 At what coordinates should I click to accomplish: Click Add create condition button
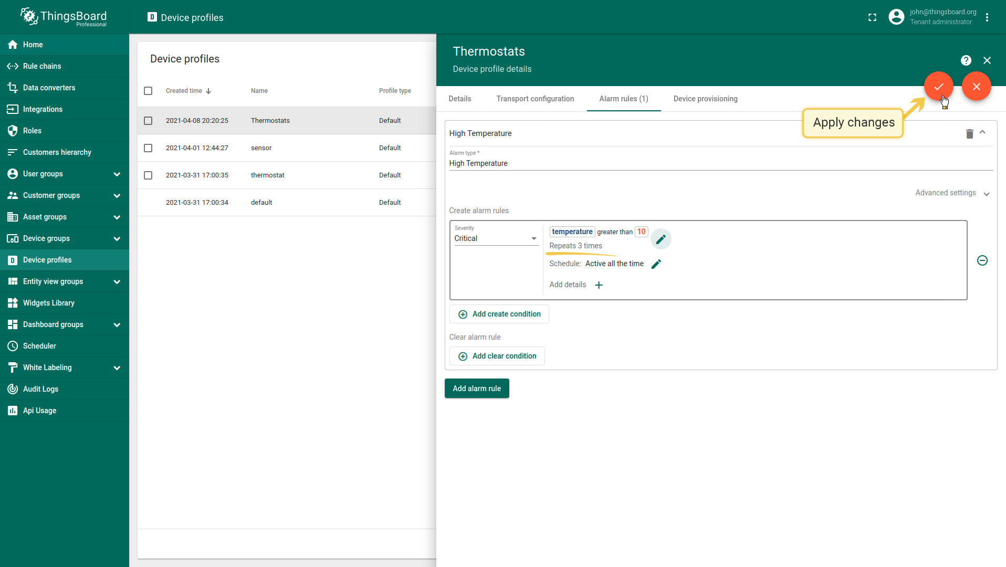[499, 314]
